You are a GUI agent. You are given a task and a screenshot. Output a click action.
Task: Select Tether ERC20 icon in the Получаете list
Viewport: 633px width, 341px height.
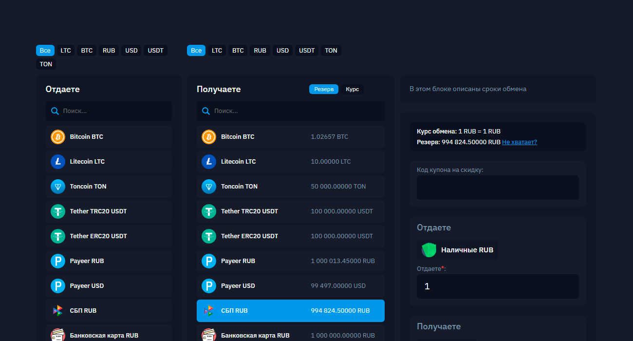(209, 236)
